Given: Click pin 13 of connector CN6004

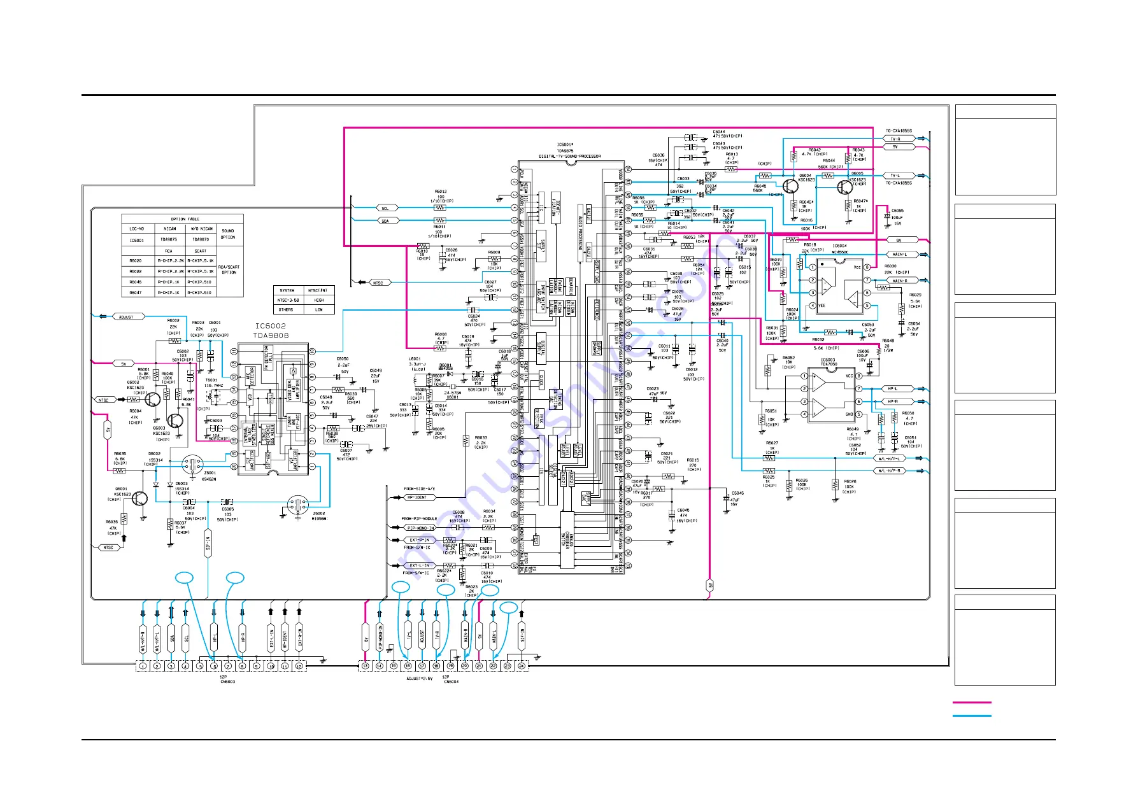Looking at the screenshot, I should tap(366, 666).
